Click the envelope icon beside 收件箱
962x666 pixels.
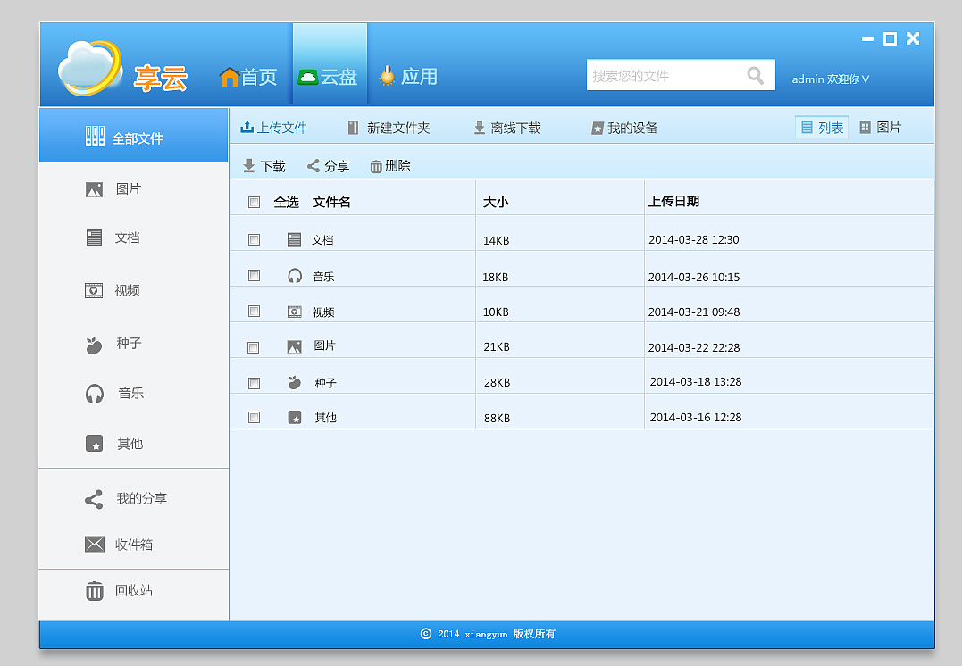[x=95, y=544]
